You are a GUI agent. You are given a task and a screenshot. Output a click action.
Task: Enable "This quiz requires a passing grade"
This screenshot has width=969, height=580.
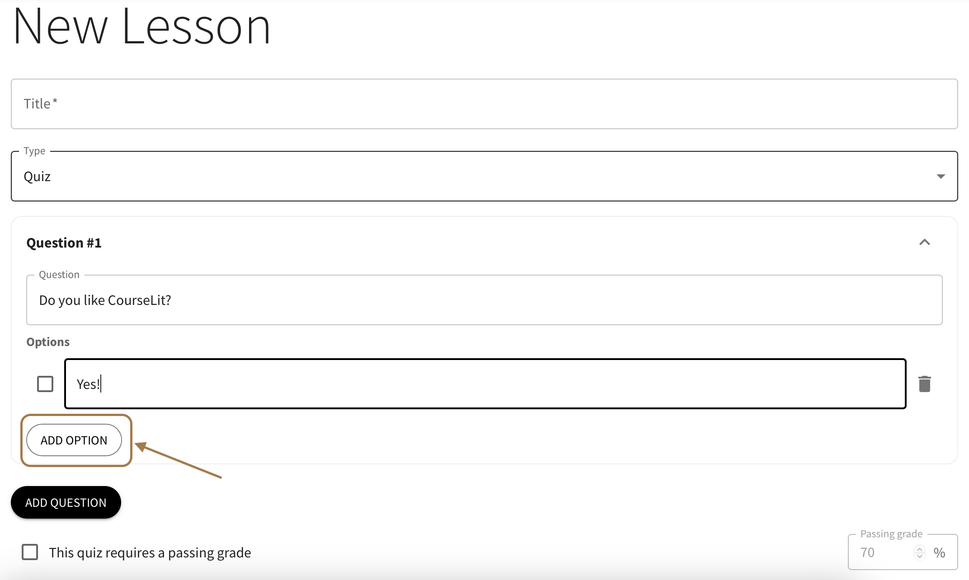(29, 552)
